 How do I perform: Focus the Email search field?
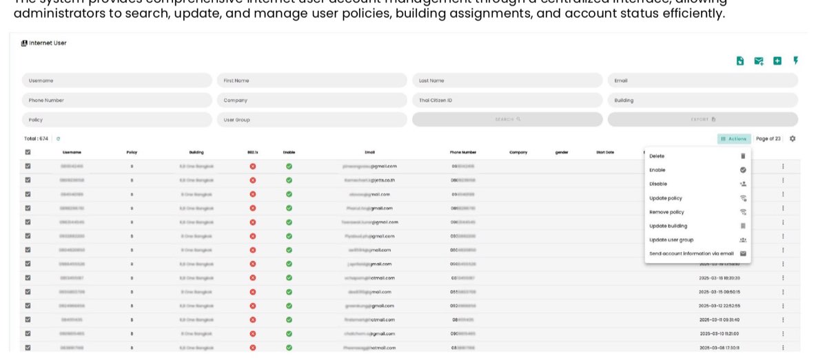point(703,81)
